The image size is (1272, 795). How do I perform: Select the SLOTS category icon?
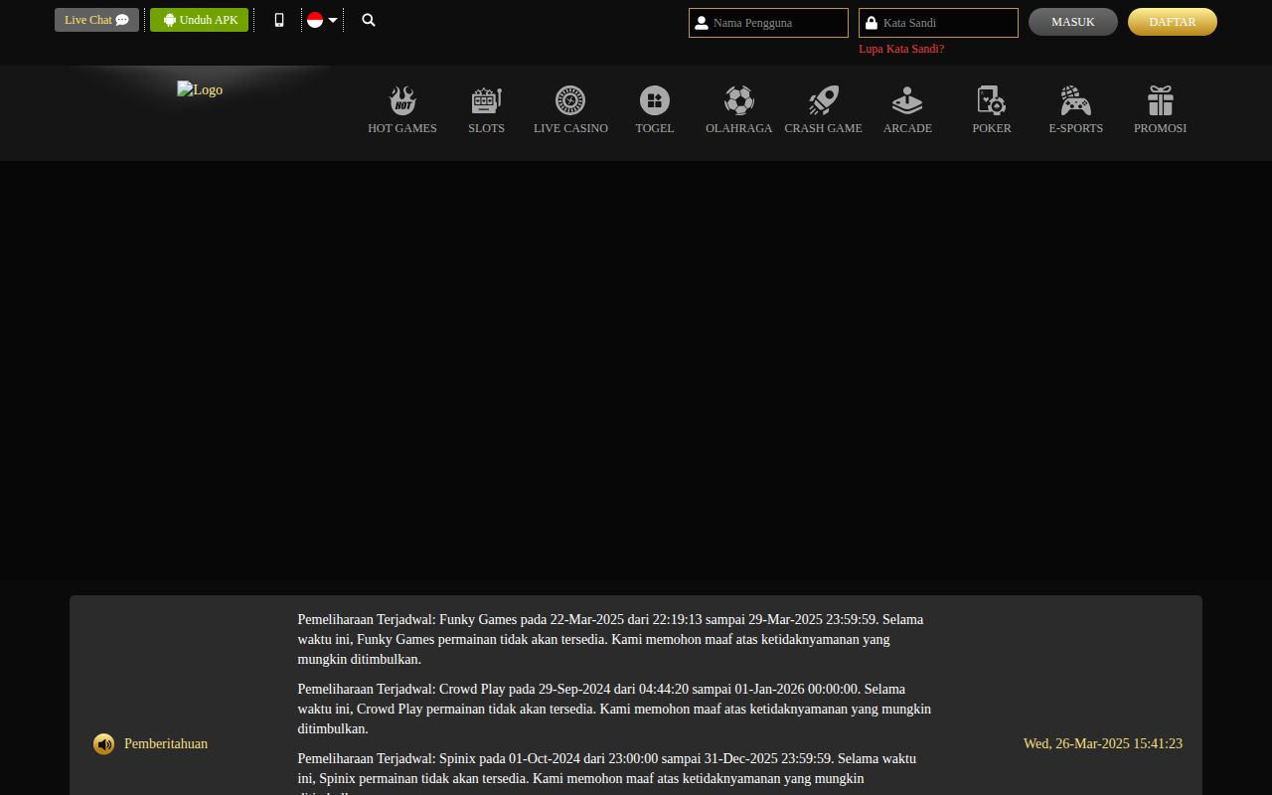pos(486,107)
